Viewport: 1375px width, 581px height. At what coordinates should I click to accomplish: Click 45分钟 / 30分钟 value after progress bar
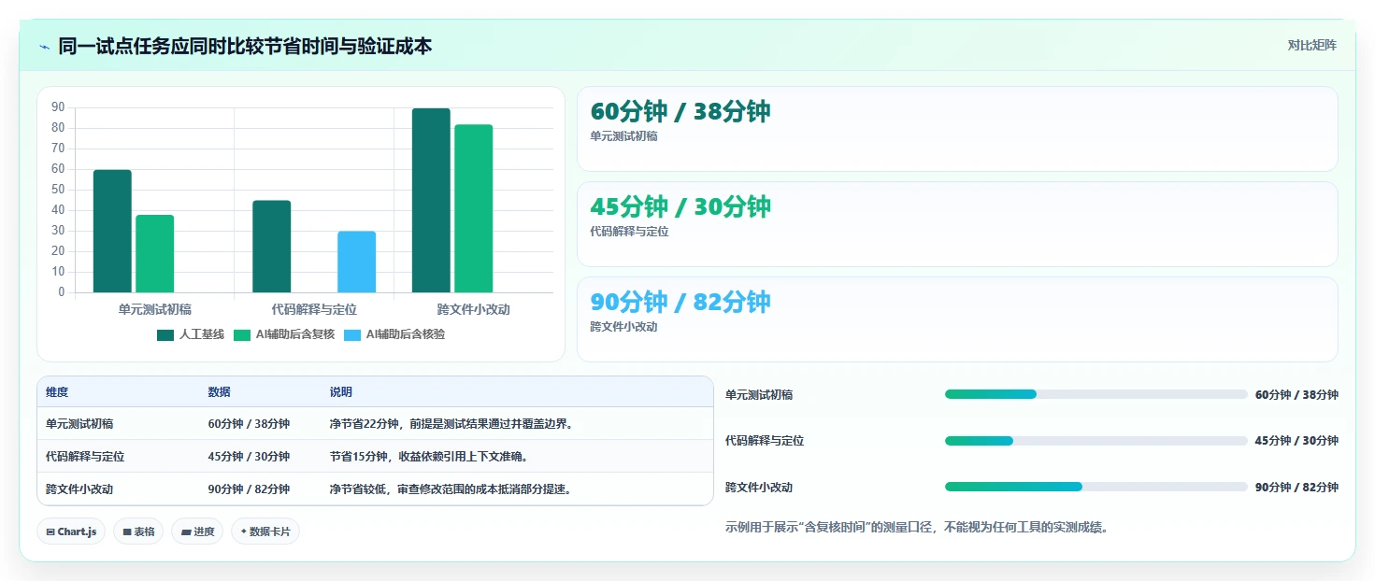(x=1296, y=441)
